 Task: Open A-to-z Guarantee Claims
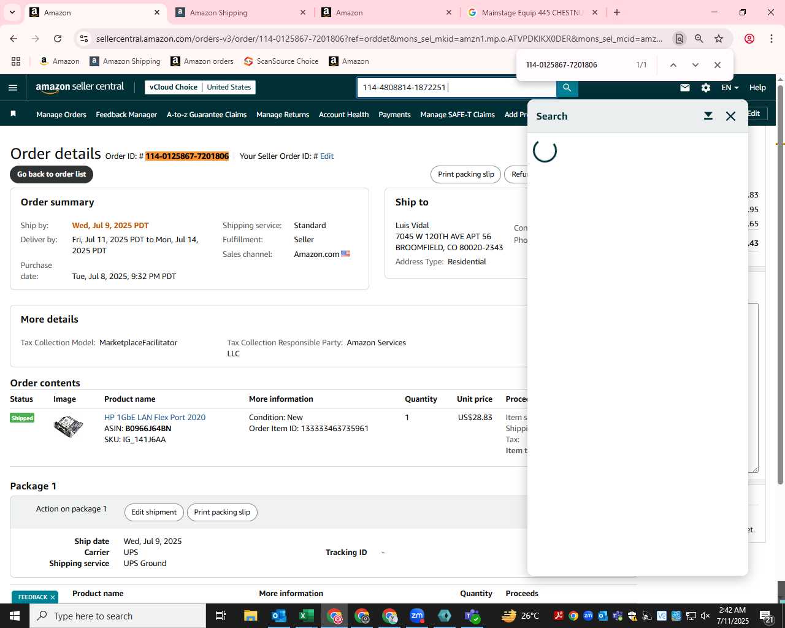207,115
